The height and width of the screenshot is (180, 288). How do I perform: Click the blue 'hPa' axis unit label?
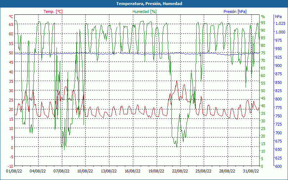point(278,17)
